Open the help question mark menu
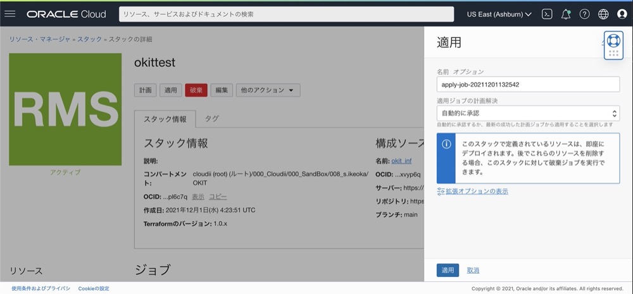Image resolution: width=633 pixels, height=294 pixels. [x=584, y=14]
